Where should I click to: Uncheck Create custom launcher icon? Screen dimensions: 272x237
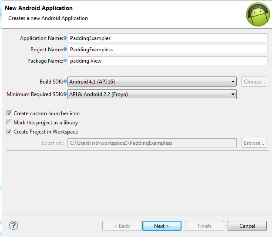click(10, 113)
